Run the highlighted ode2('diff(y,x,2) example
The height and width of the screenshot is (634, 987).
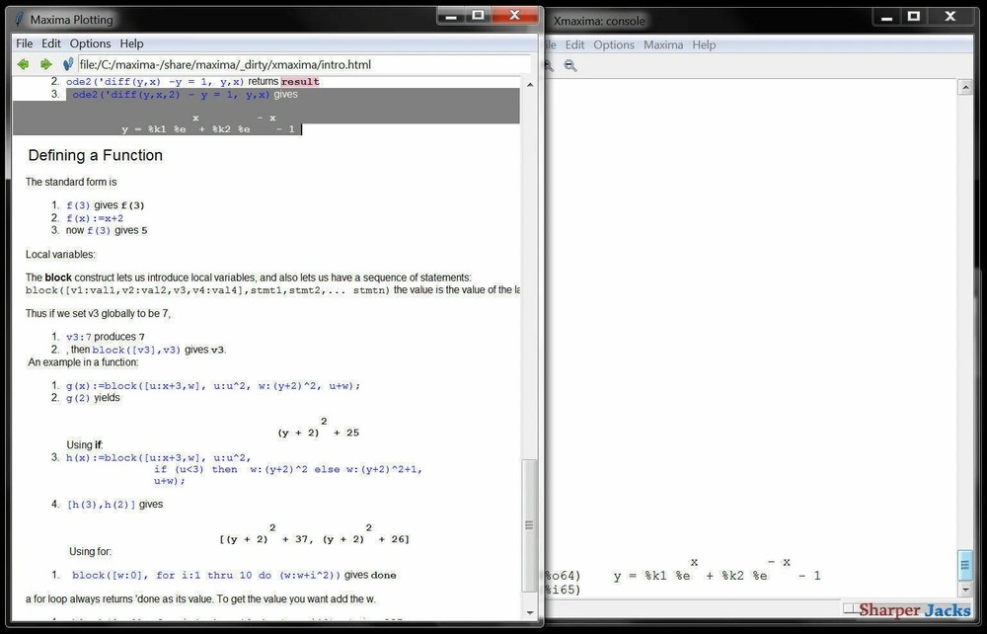171,95
